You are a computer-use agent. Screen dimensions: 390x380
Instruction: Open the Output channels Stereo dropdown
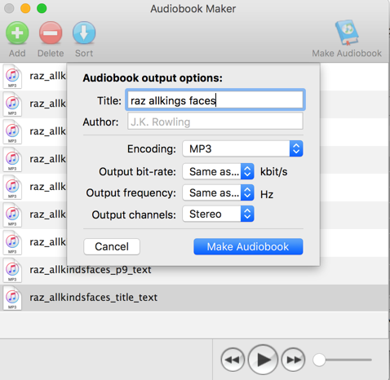[x=218, y=214]
